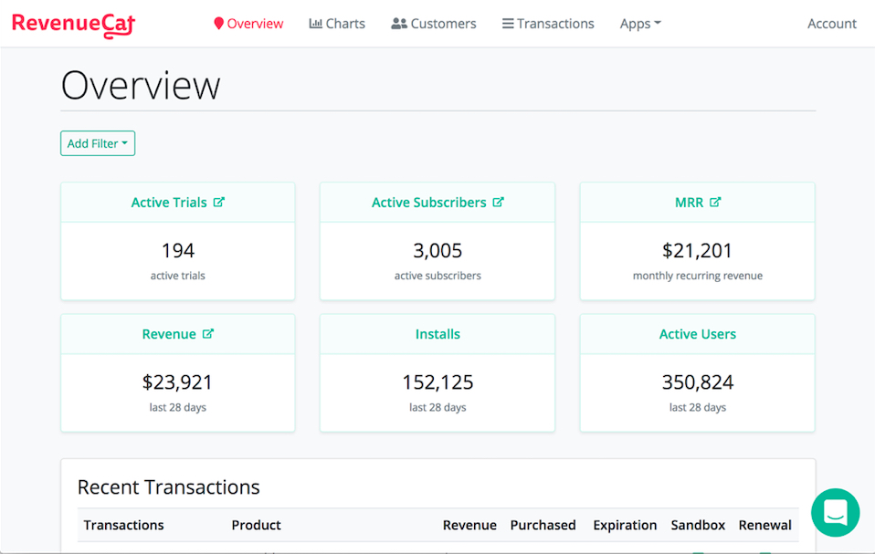This screenshot has height=554, width=875.
Task: Click the Transactions list icon
Action: [508, 24]
